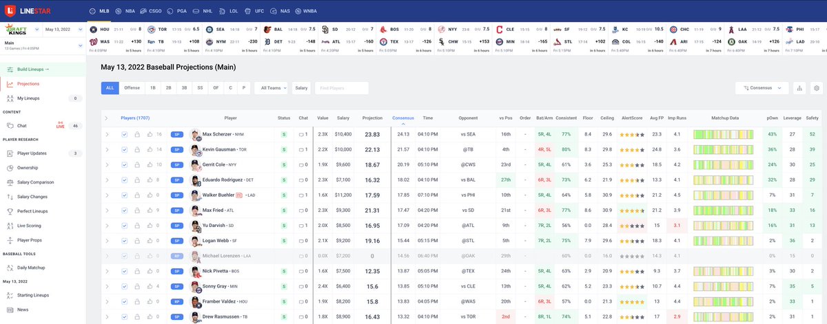Viewport: 827px width, 324px height.
Task: Sort the table by Projection column
Action: click(372, 118)
